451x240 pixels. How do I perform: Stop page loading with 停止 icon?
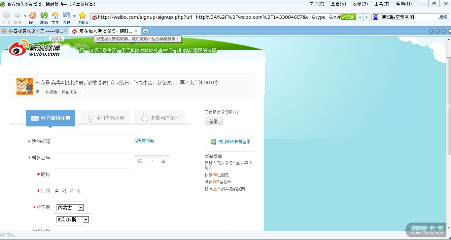(x=33, y=15)
